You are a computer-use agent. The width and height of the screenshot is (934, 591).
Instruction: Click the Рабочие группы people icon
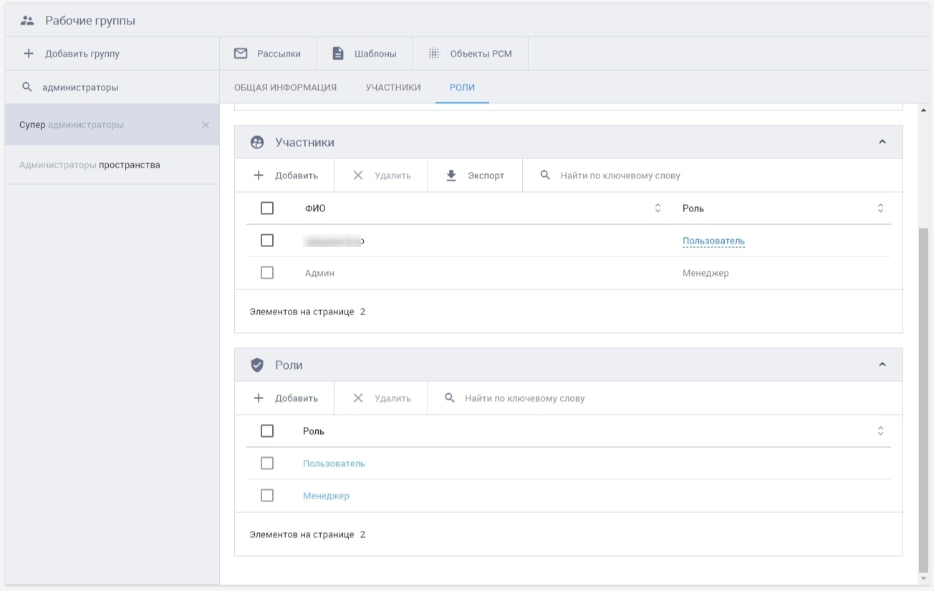[x=28, y=21]
